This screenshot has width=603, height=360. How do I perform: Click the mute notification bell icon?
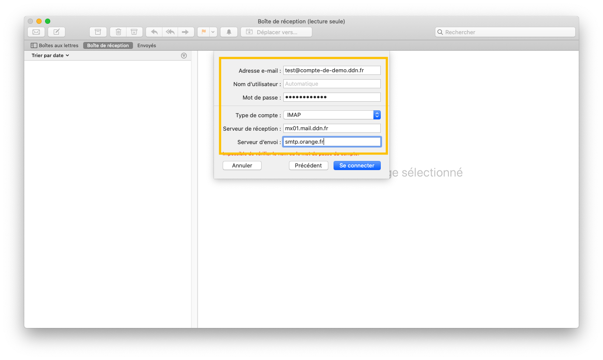229,32
